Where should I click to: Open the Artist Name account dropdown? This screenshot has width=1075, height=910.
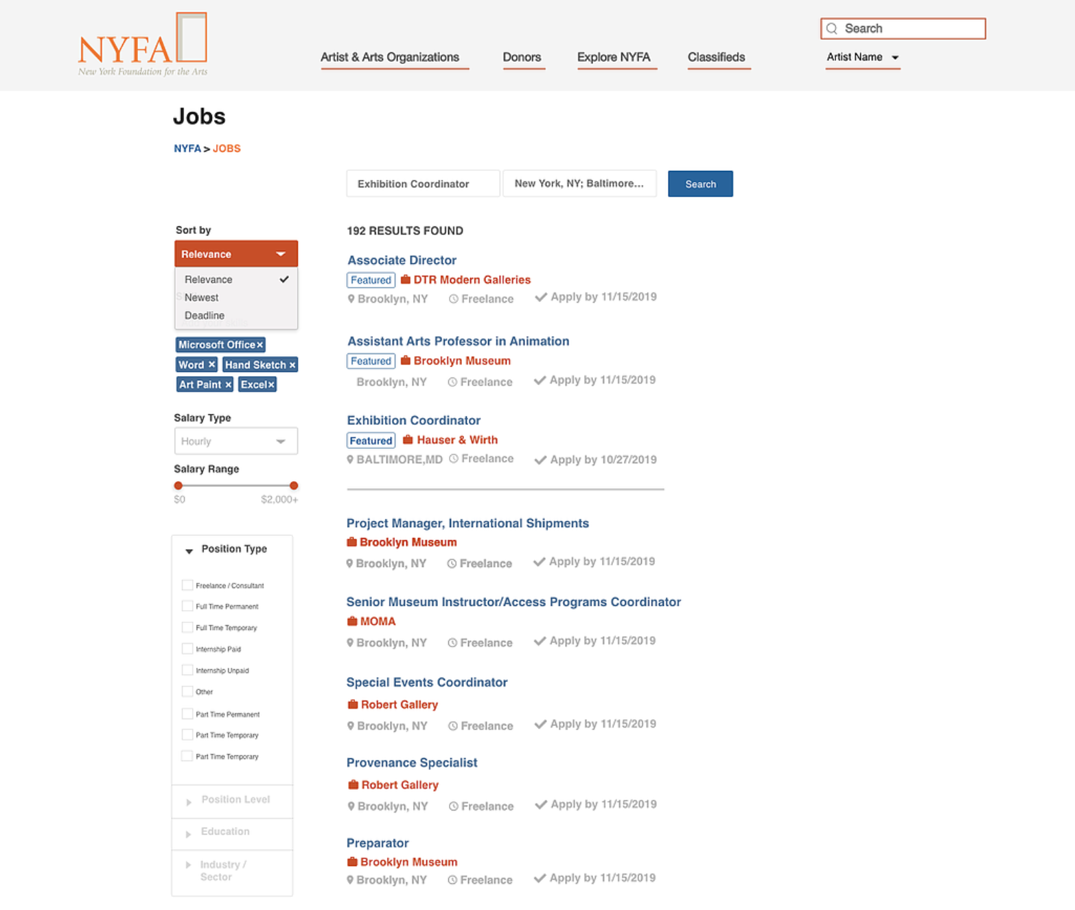(863, 58)
